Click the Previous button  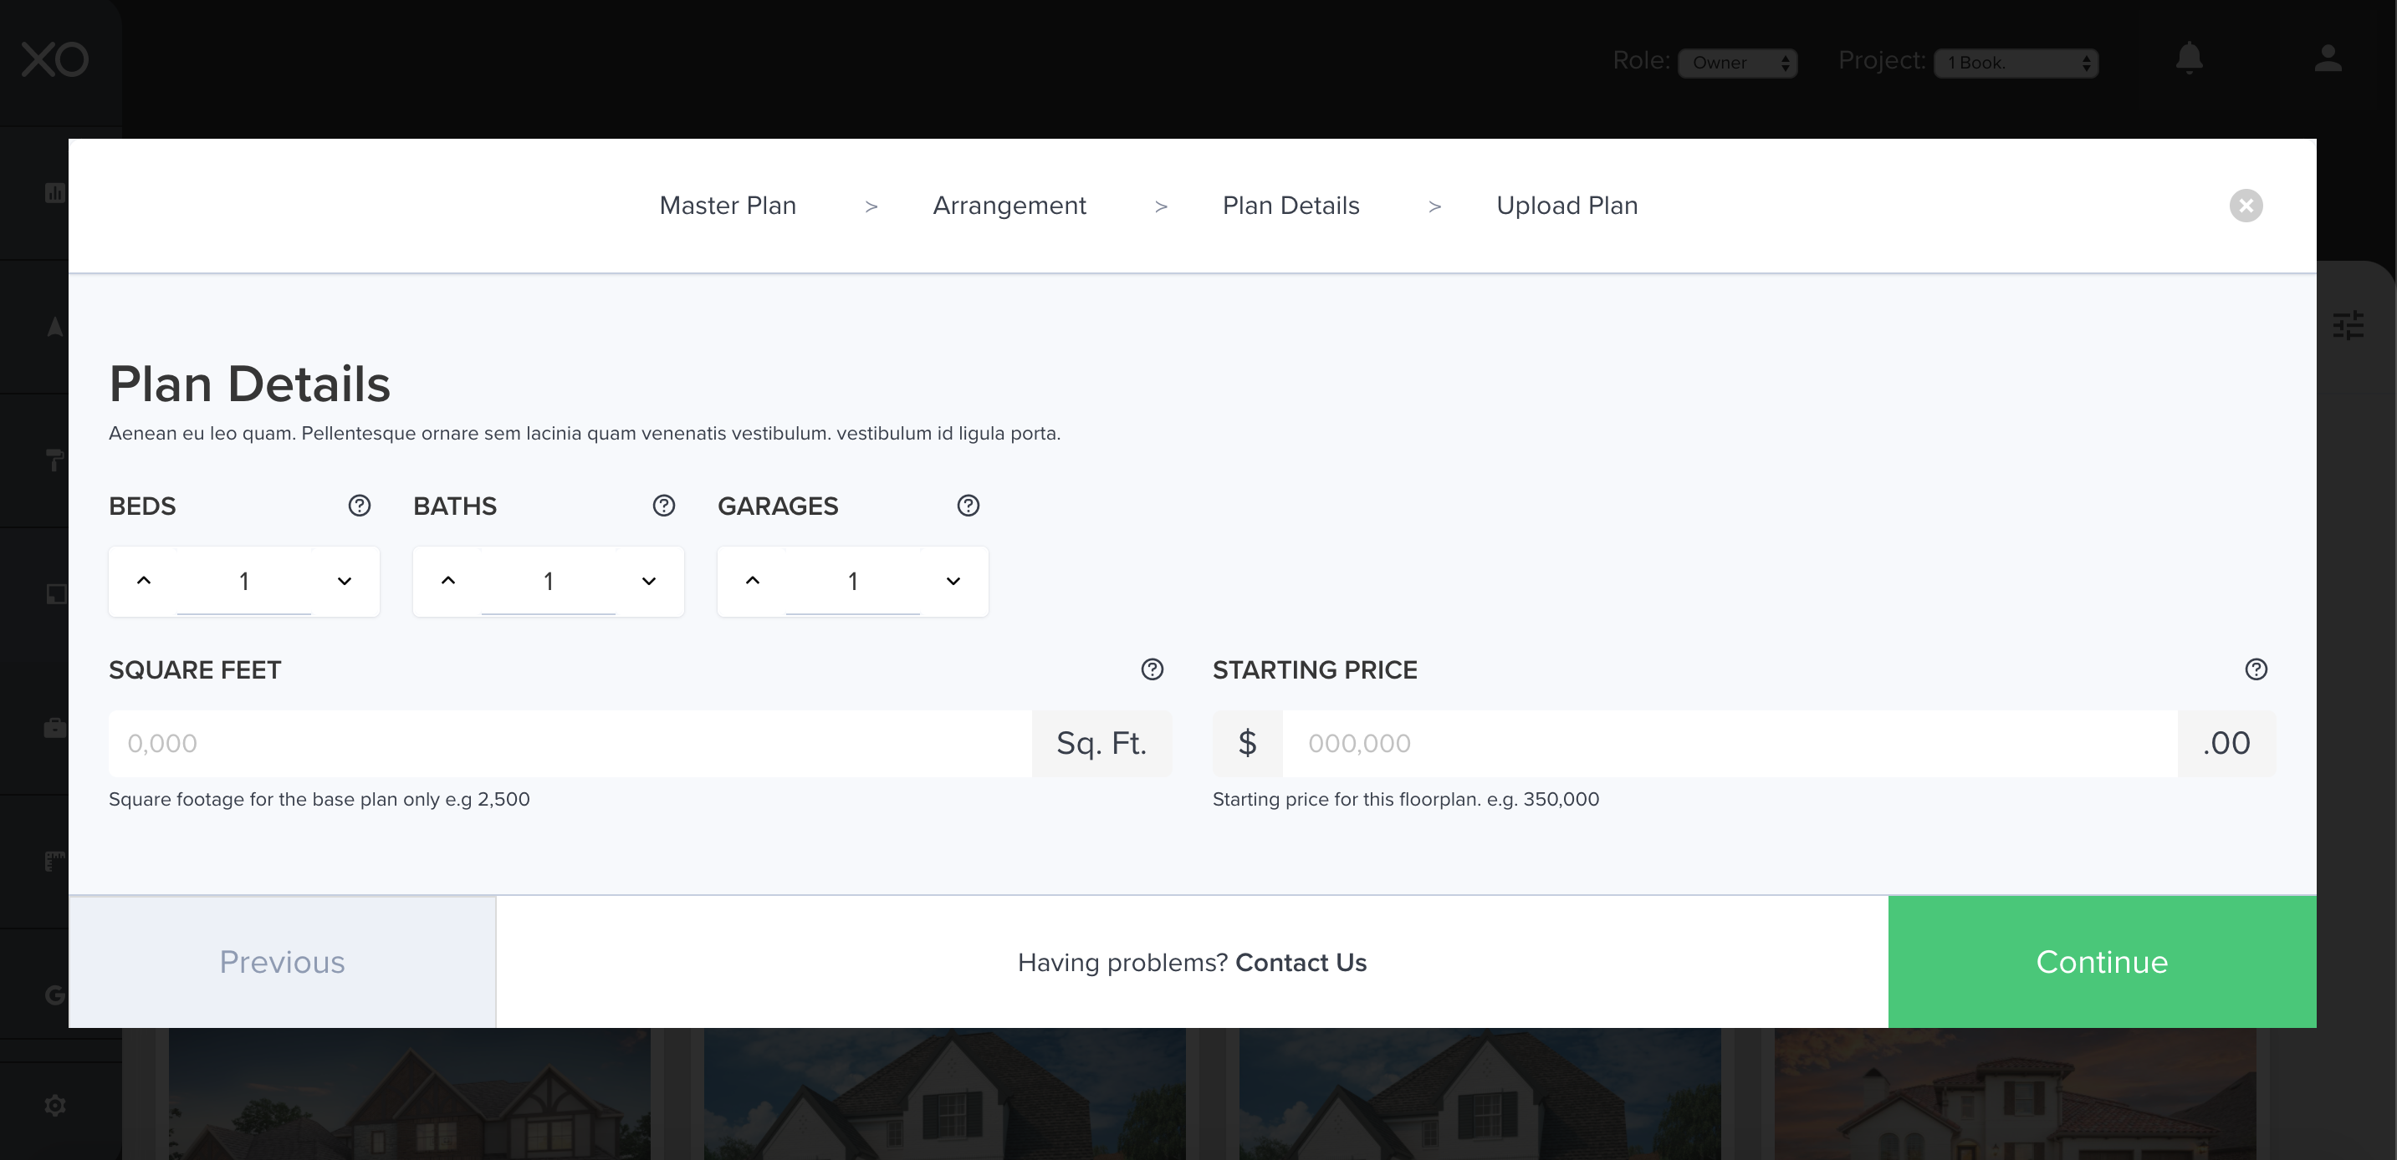[282, 961]
